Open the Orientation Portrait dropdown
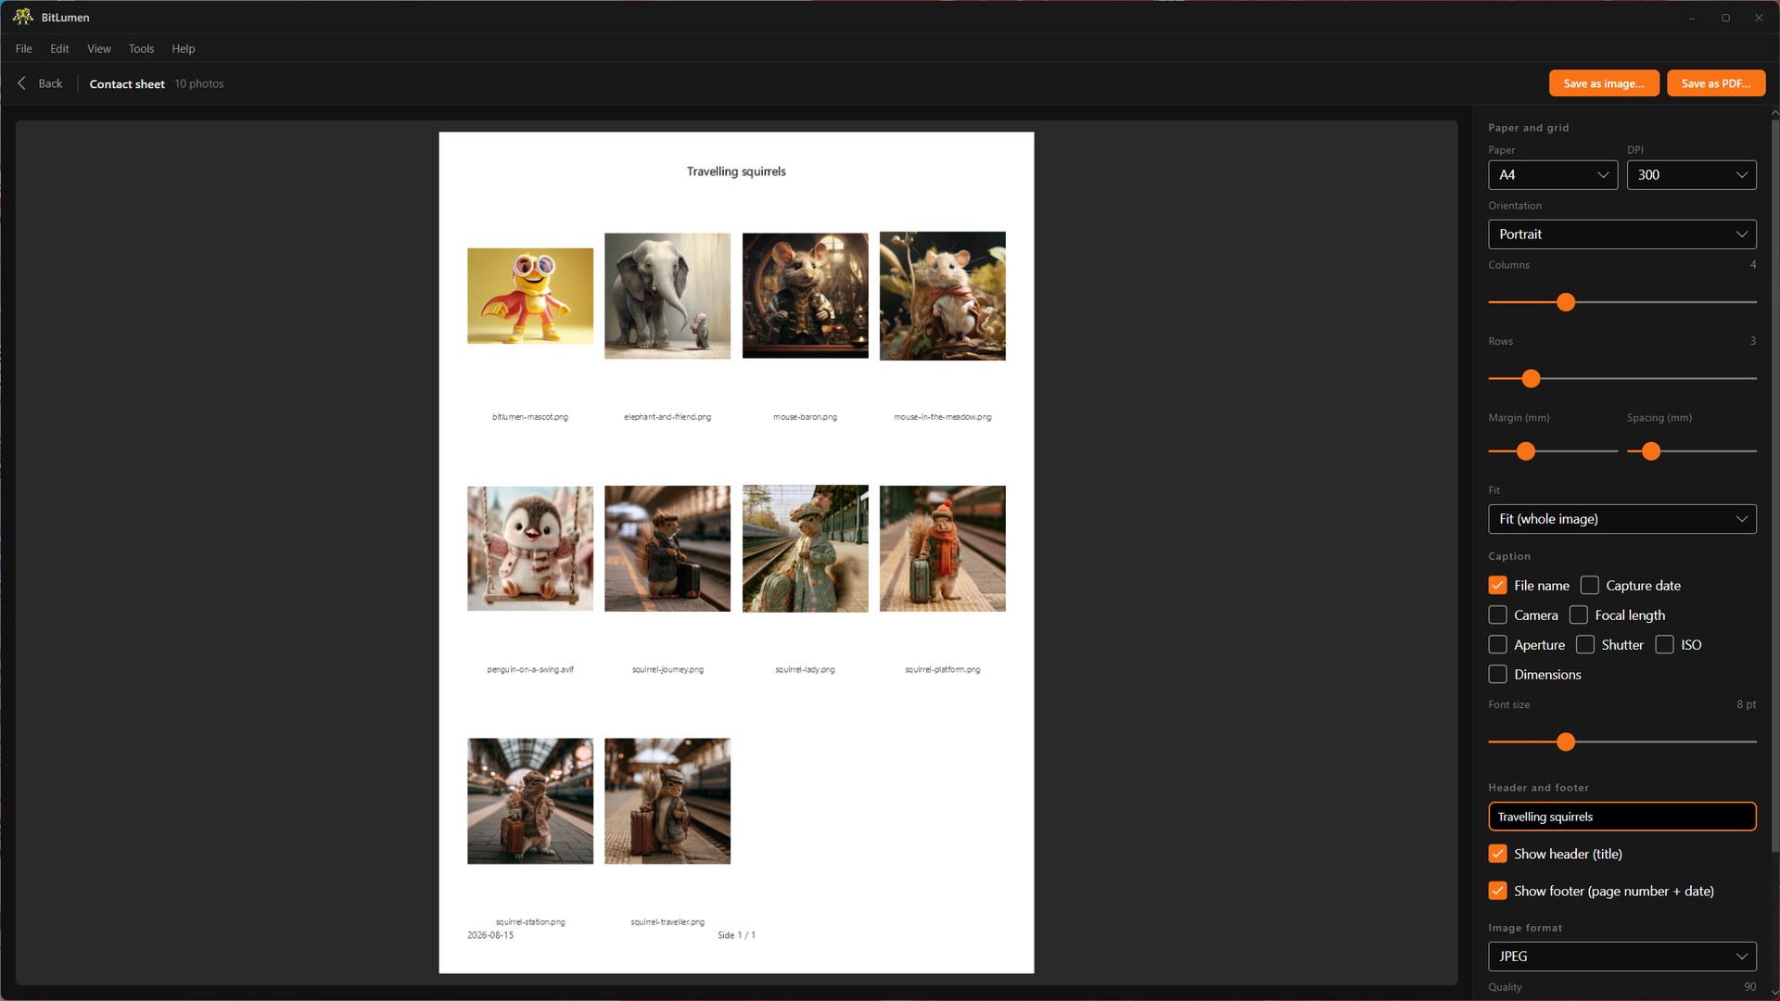 click(1622, 234)
